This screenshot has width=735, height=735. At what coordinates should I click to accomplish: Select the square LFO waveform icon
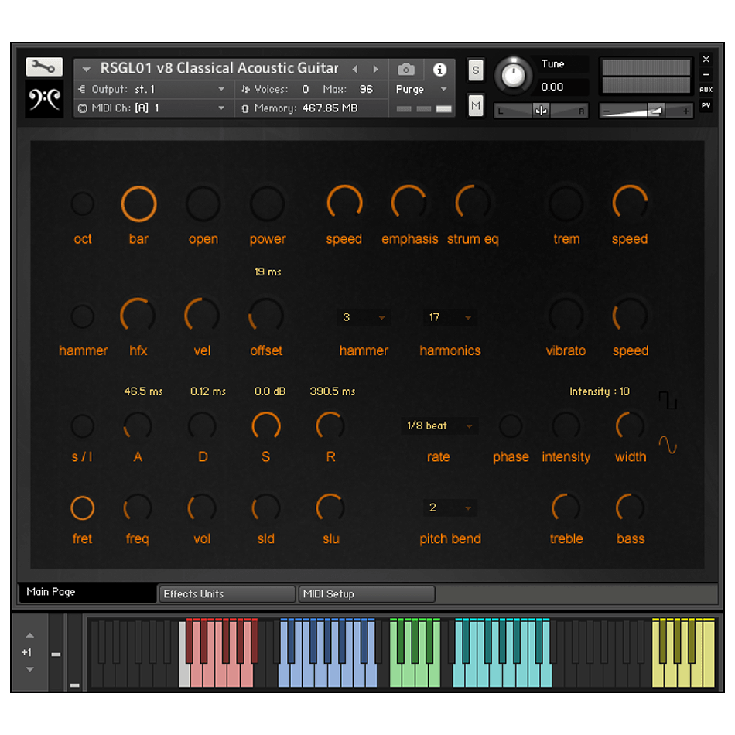668,400
